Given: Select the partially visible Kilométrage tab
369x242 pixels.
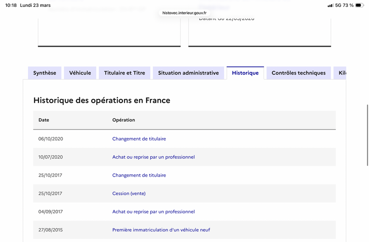Looking at the screenshot, I should pos(340,73).
